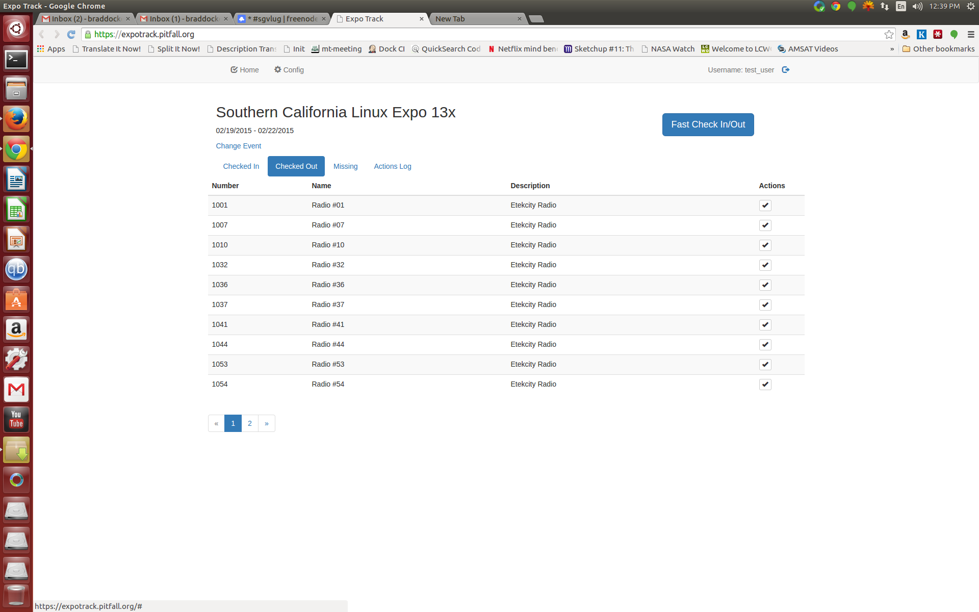The image size is (979, 612).
Task: Click the volume indicator in the top panel
Action: coord(917,6)
